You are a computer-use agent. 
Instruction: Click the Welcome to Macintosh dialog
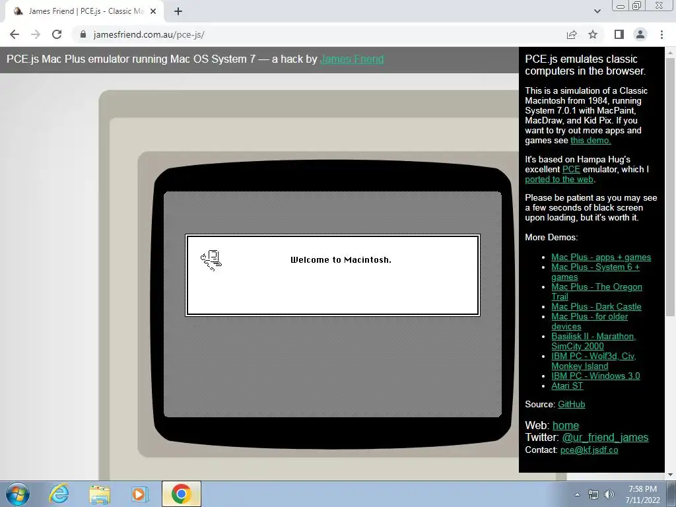click(333, 275)
